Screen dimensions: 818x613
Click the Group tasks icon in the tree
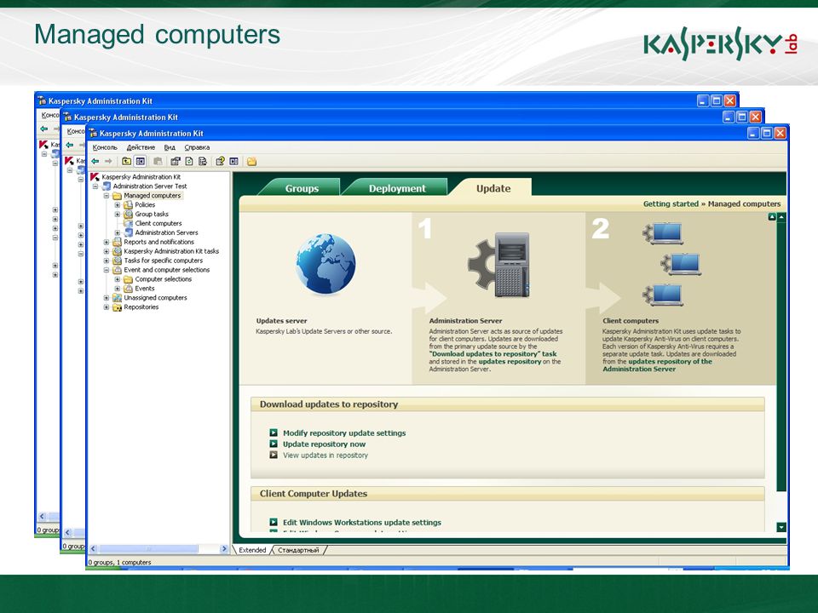pos(129,215)
